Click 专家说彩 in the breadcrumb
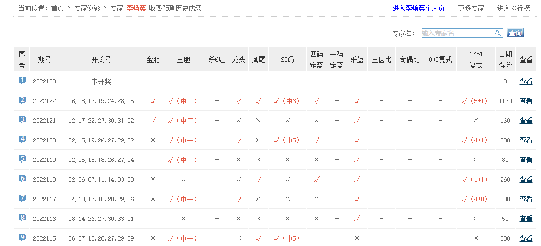The image size is (541, 246). (88, 9)
